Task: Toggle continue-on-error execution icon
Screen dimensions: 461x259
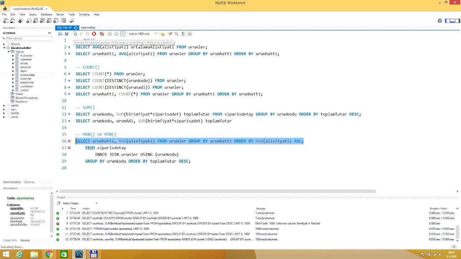Action: click(x=102, y=34)
